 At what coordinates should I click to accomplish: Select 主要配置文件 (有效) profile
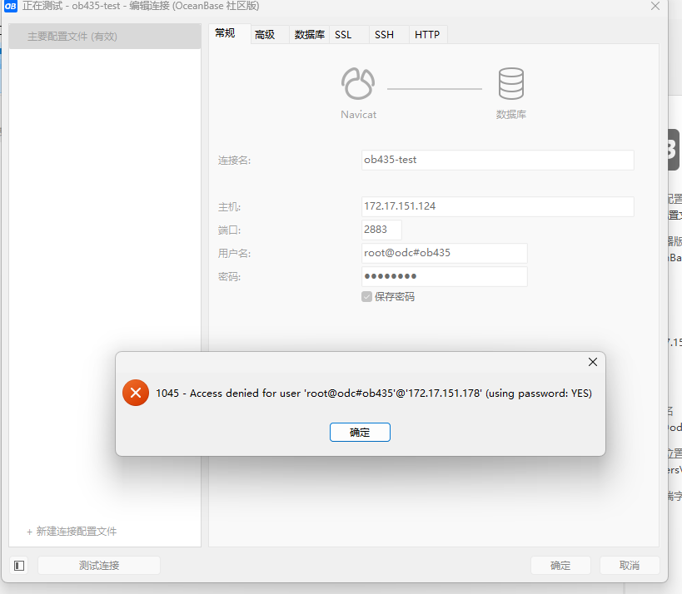point(105,37)
